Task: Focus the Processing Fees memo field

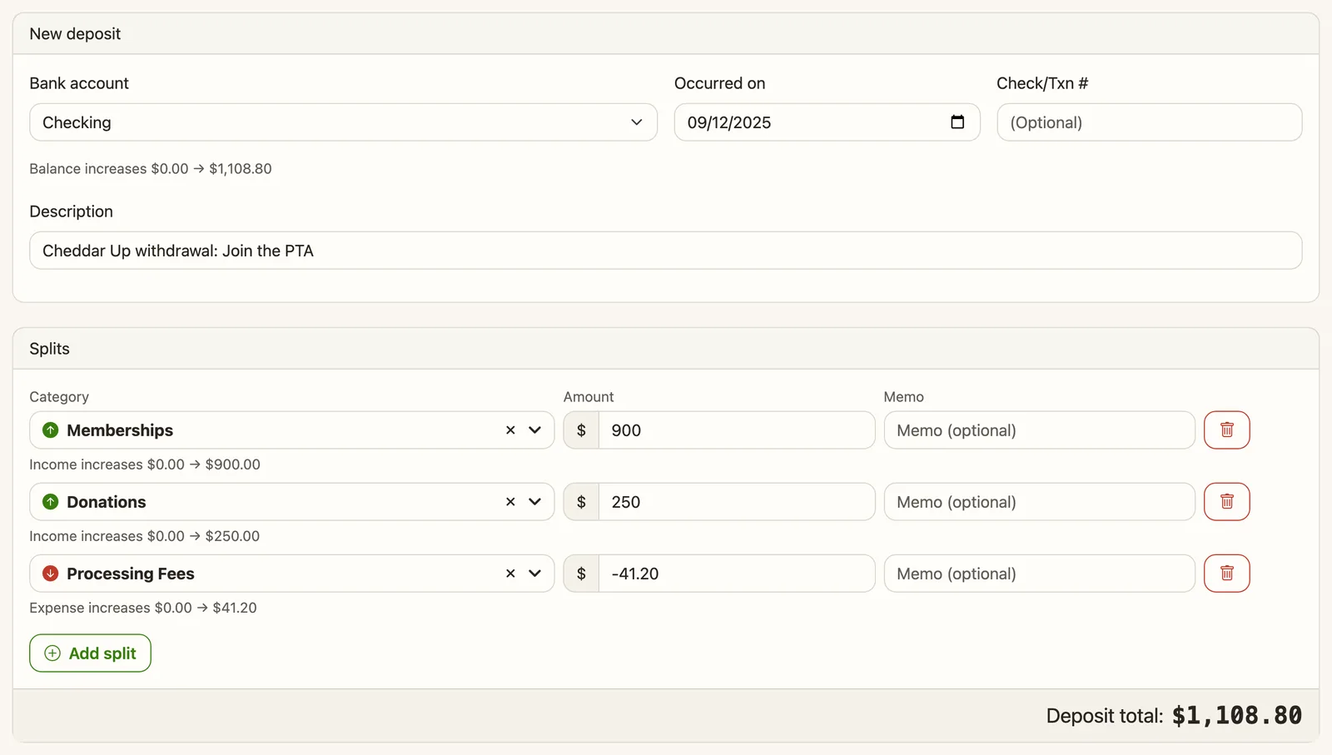Action: (1039, 574)
